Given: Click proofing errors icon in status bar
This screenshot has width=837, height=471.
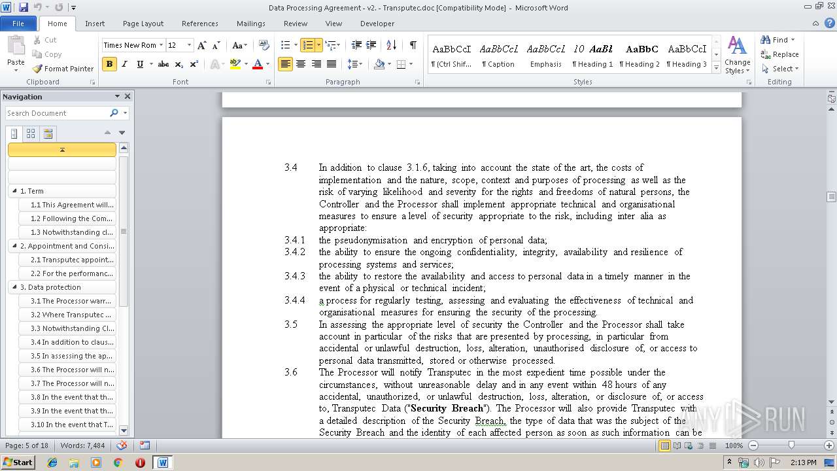Looking at the screenshot, I should click(x=122, y=445).
